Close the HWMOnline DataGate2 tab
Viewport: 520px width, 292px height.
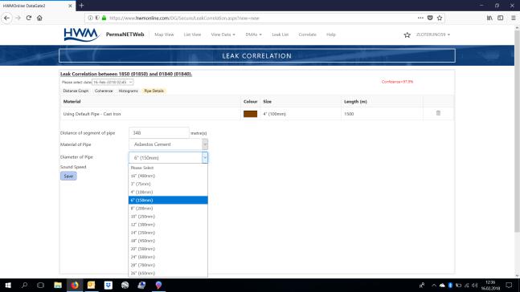pos(70,6)
